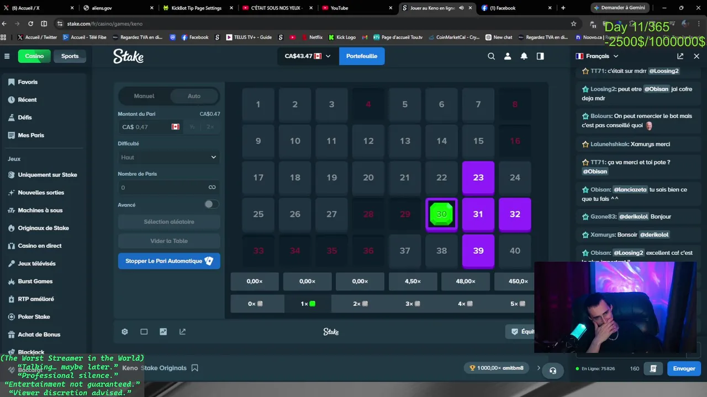Image resolution: width=707 pixels, height=397 pixels.
Task: Open the Stake search magnifier
Action: tap(491, 56)
